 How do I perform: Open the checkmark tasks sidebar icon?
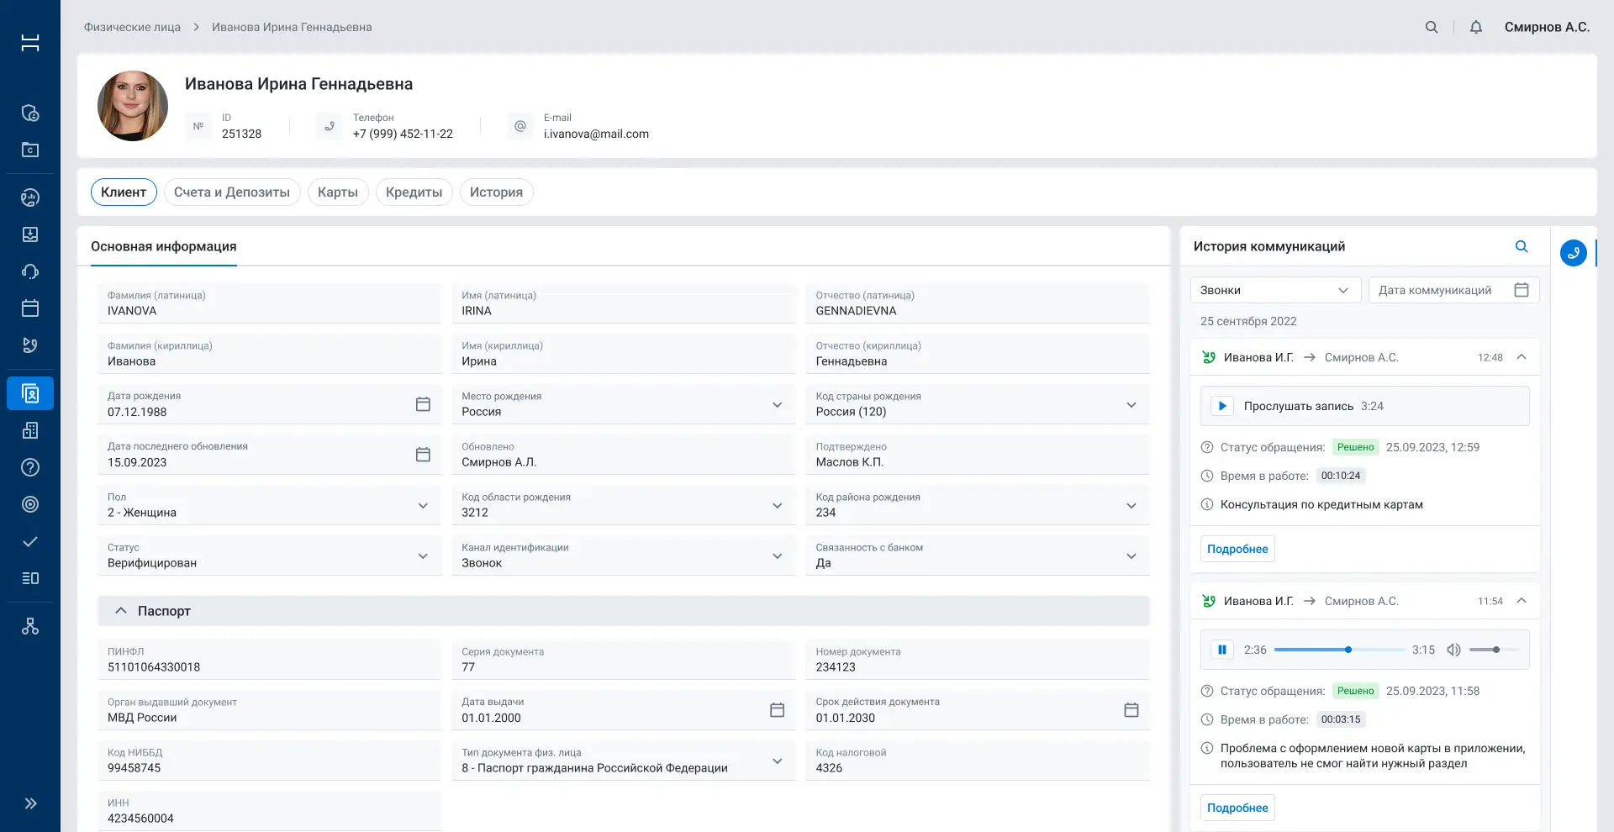(30, 541)
